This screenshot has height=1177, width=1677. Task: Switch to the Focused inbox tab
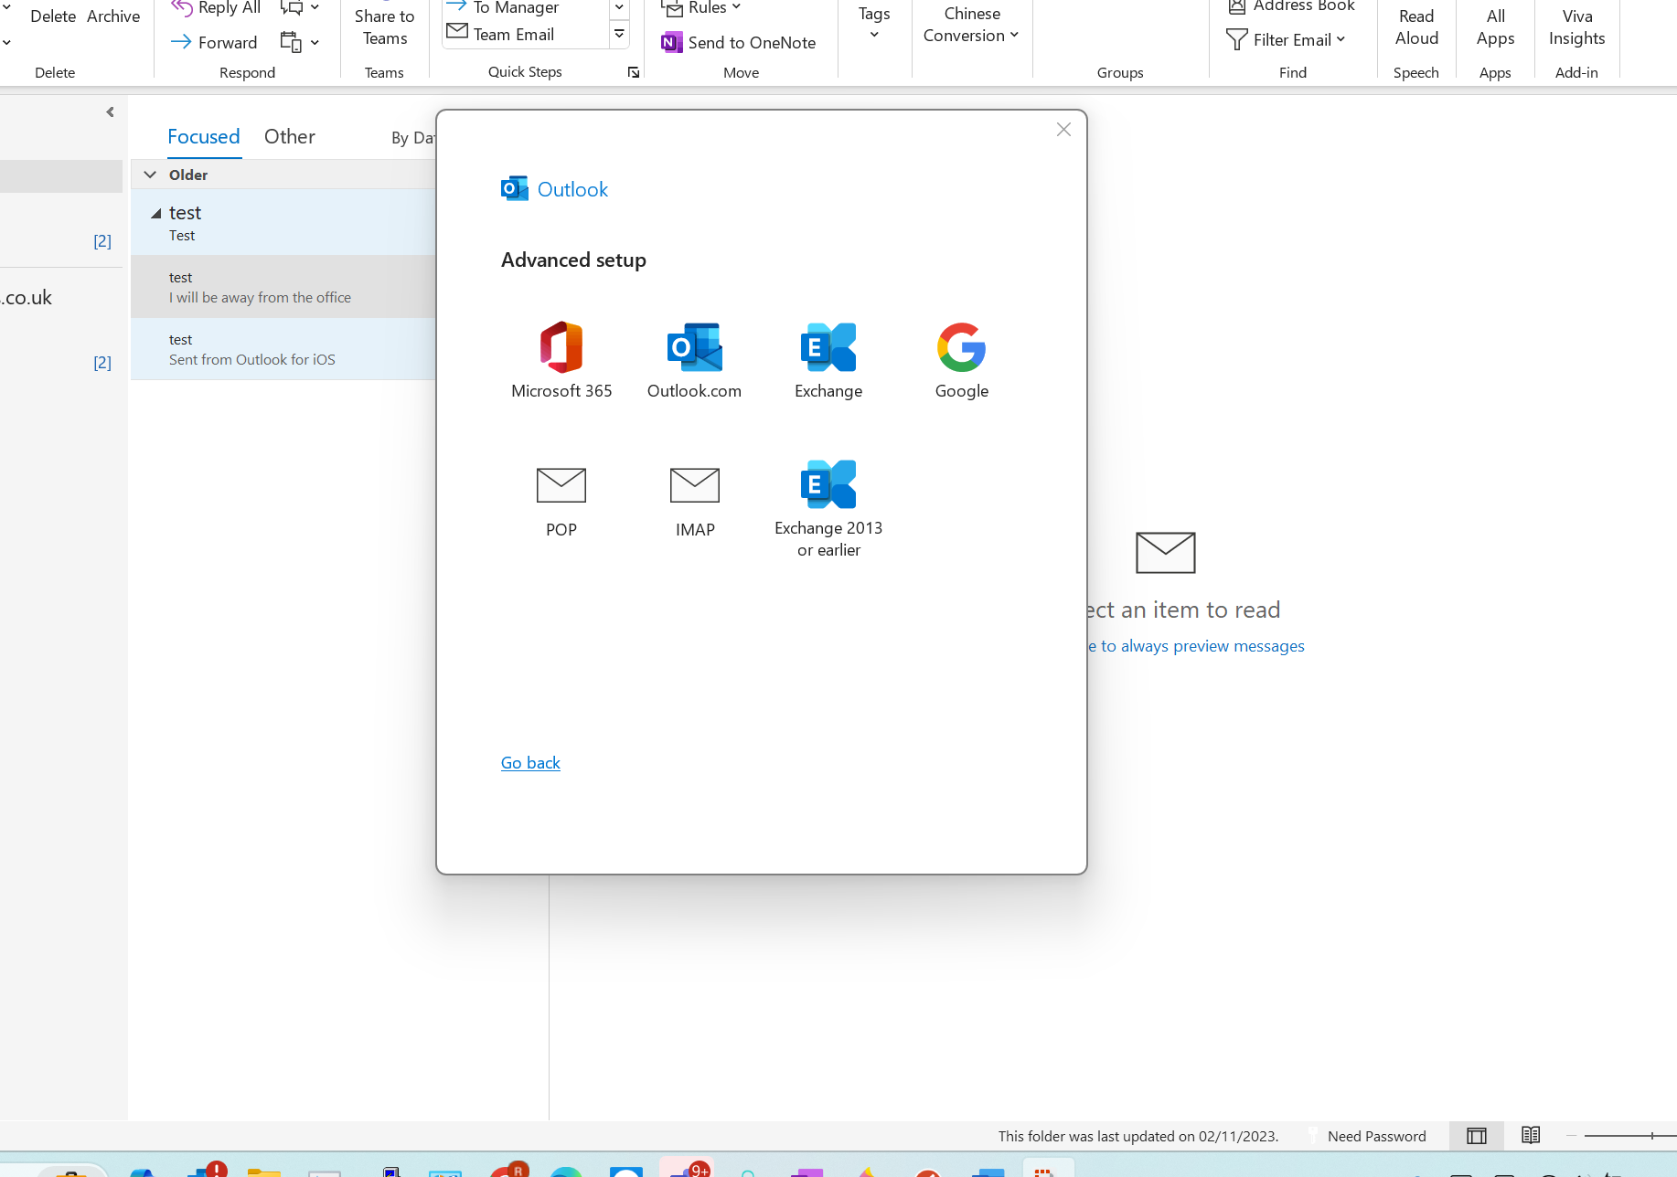pyautogui.click(x=203, y=135)
